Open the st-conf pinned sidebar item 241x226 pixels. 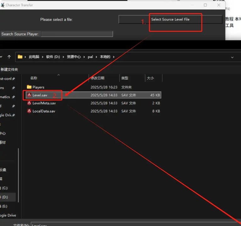click(6, 79)
